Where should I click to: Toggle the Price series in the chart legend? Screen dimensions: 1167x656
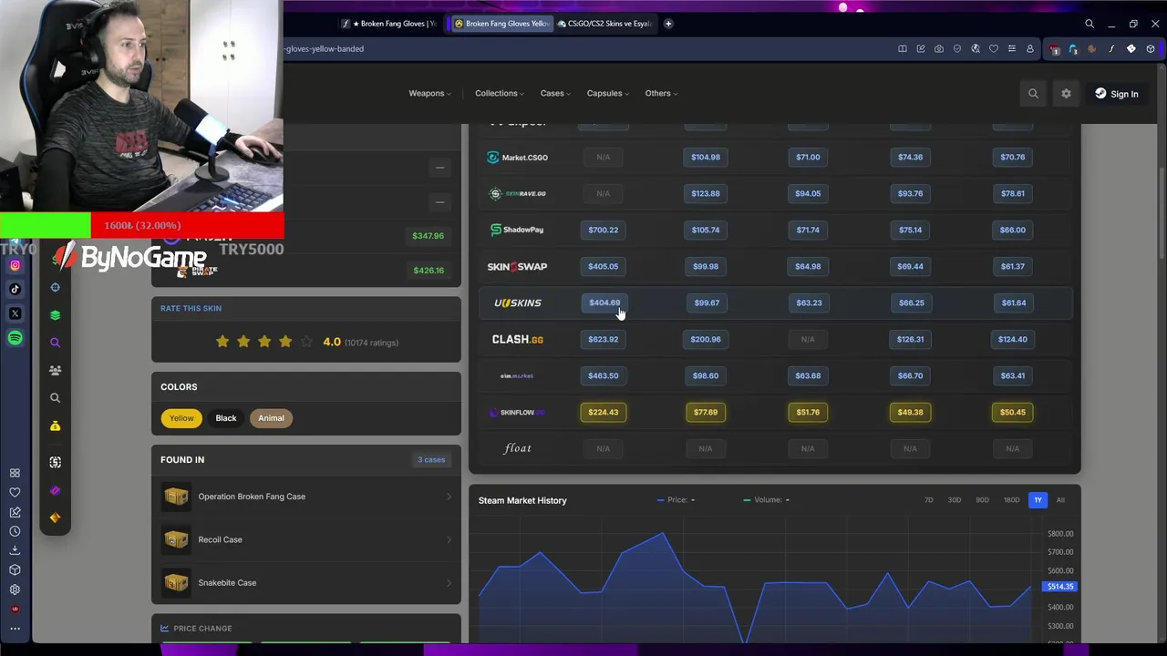click(676, 500)
